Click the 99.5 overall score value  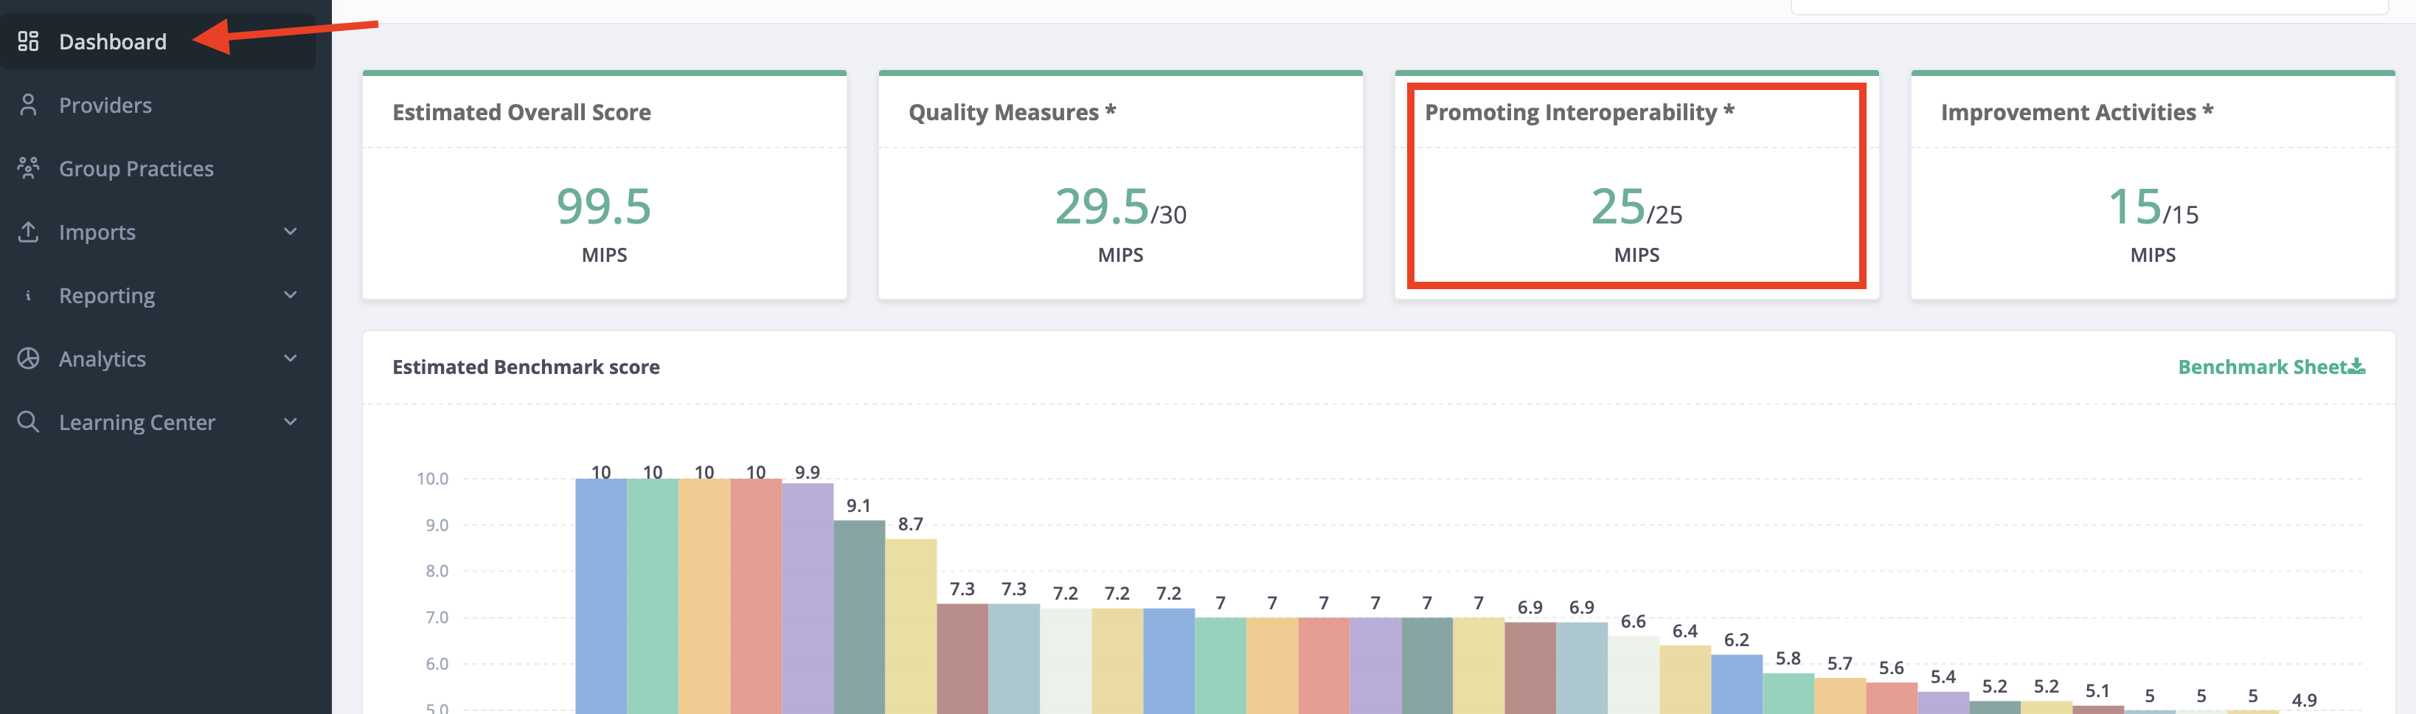[x=604, y=206]
